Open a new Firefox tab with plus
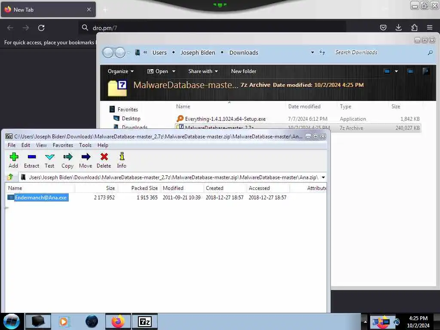This screenshot has height=330, width=440. [105, 10]
